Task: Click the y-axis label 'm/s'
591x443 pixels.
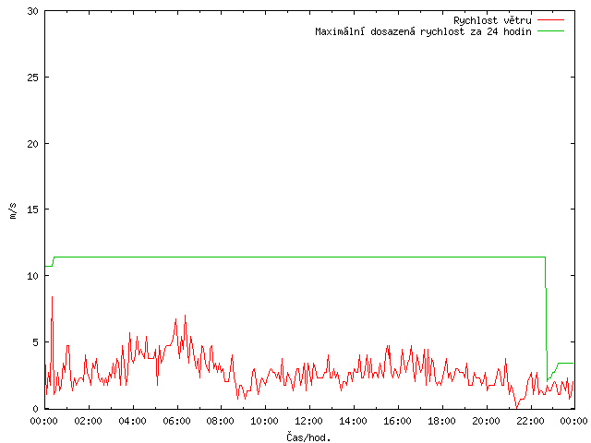Action: pyautogui.click(x=13, y=211)
